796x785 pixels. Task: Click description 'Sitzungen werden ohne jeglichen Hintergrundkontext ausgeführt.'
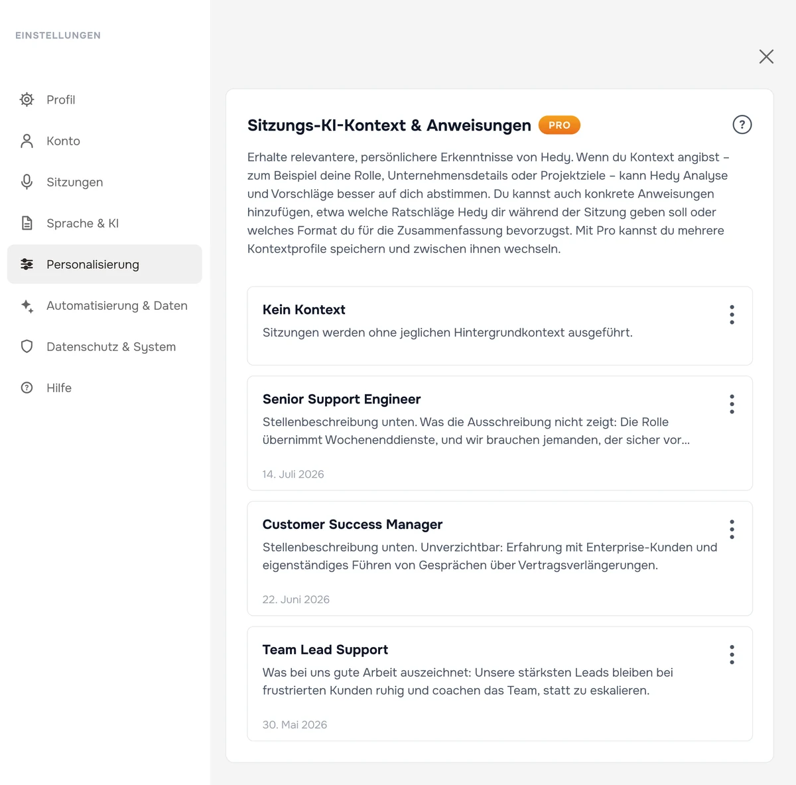(448, 332)
